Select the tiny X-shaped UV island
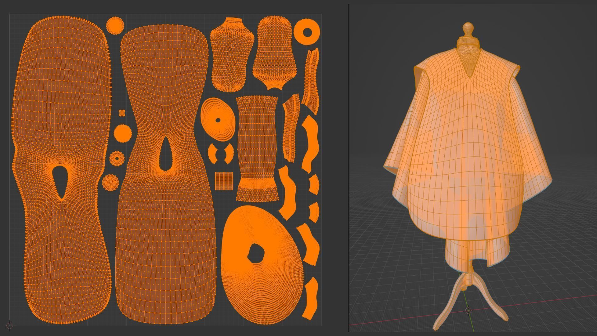 122,113
